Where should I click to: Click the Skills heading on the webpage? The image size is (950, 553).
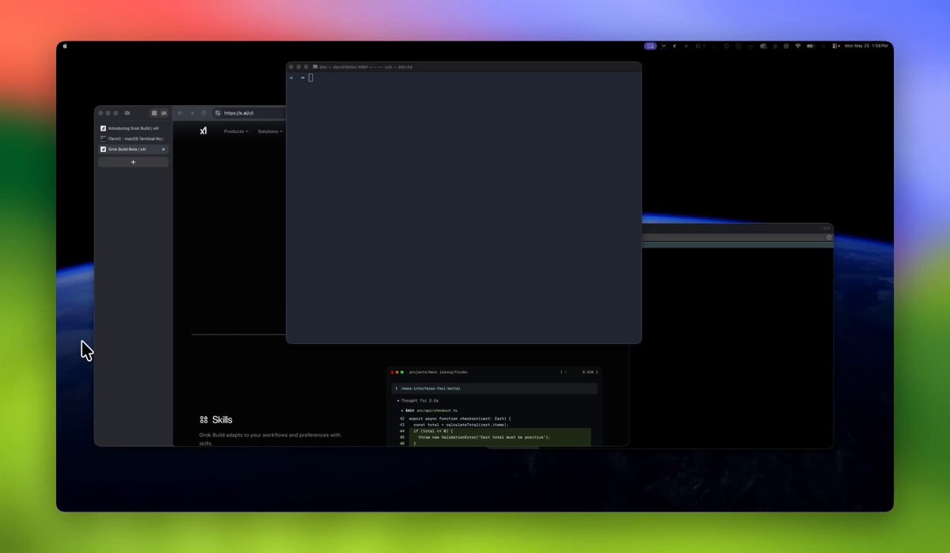pyautogui.click(x=222, y=420)
